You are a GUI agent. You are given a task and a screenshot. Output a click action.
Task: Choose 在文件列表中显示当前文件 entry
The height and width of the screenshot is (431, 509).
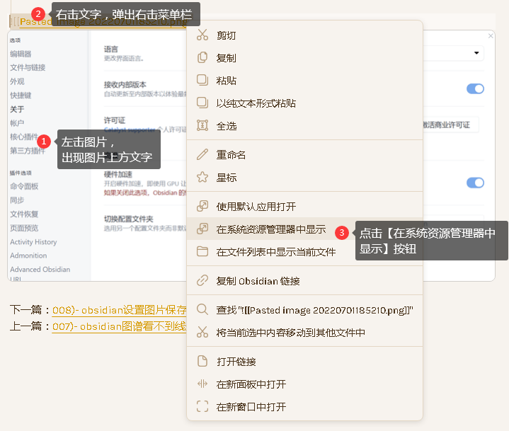304,251
